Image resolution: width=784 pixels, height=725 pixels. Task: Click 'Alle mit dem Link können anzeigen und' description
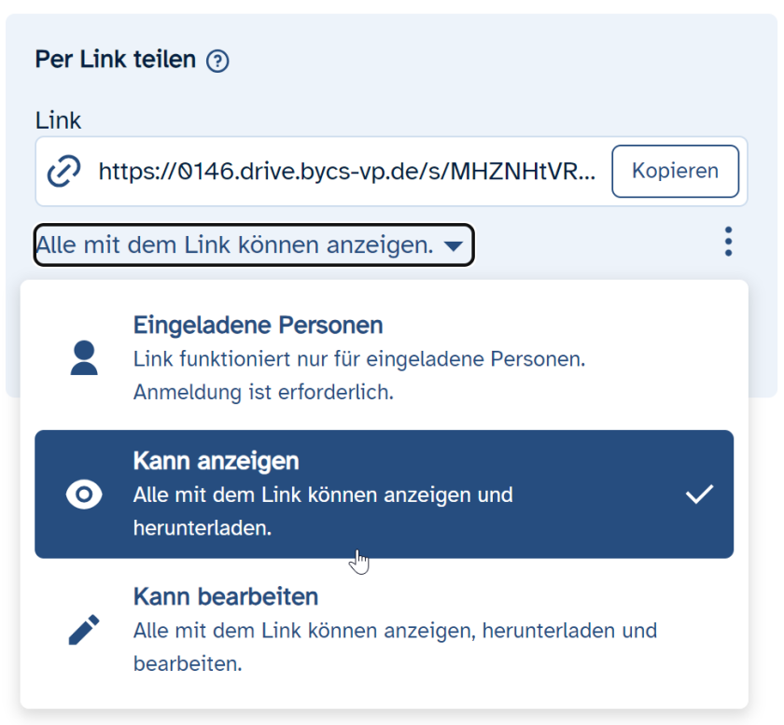[x=323, y=495]
